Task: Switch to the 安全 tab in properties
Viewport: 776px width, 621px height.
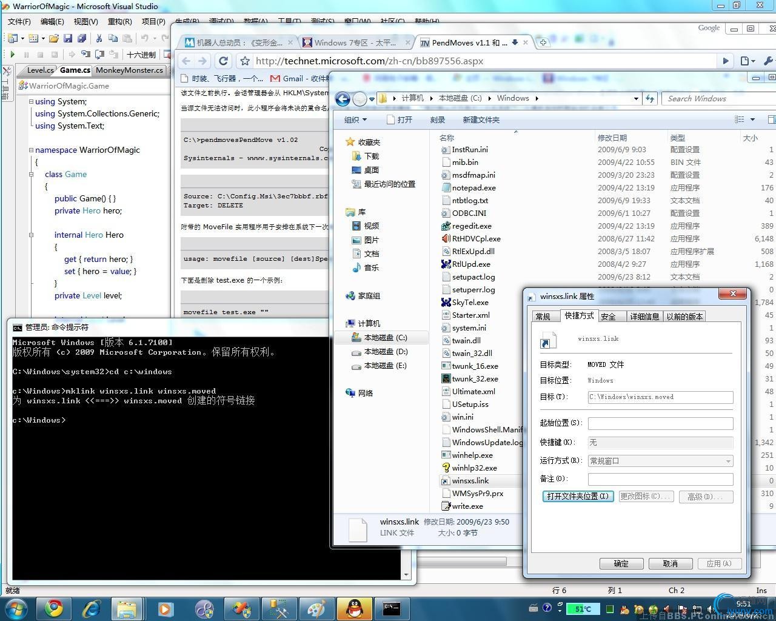Action: pos(608,317)
